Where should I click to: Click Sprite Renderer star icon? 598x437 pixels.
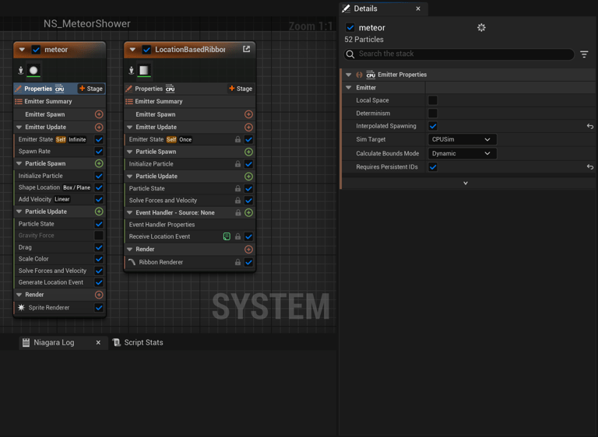pyautogui.click(x=21, y=307)
